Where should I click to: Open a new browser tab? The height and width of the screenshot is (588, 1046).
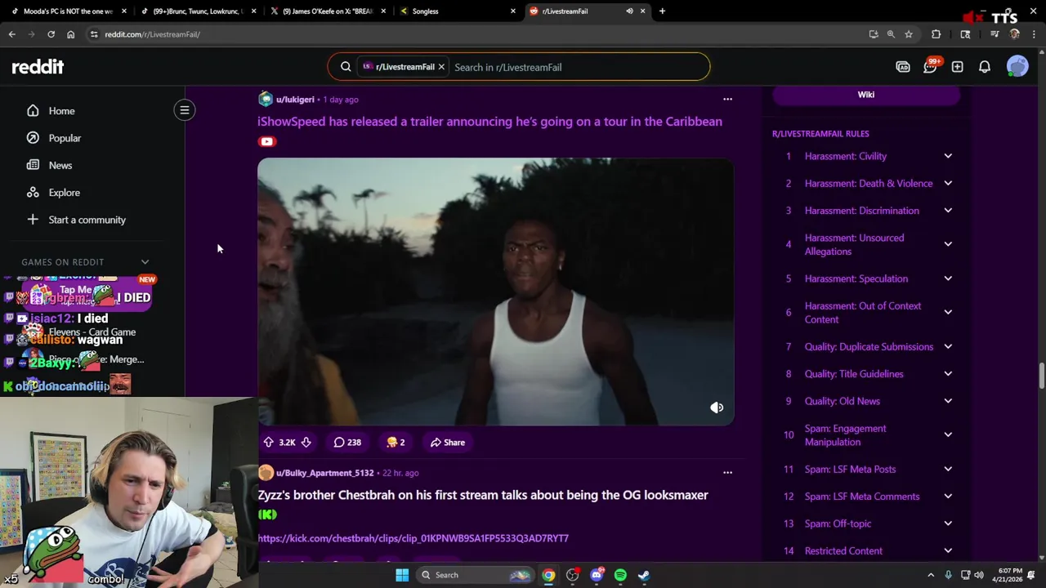[x=662, y=11]
